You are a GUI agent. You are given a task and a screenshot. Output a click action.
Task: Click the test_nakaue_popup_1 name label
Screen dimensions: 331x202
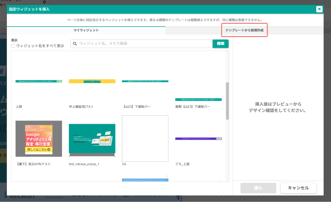84,164
